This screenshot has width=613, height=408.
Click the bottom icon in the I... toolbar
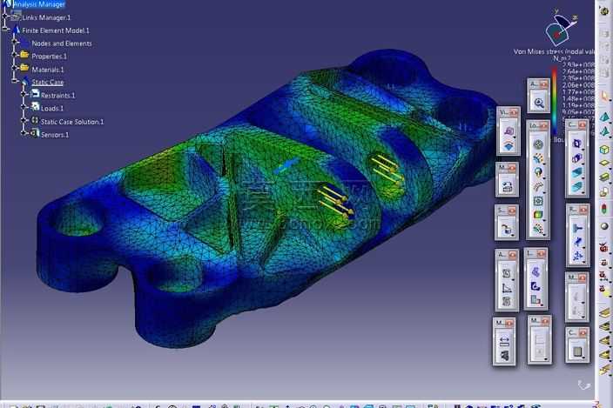click(x=536, y=300)
